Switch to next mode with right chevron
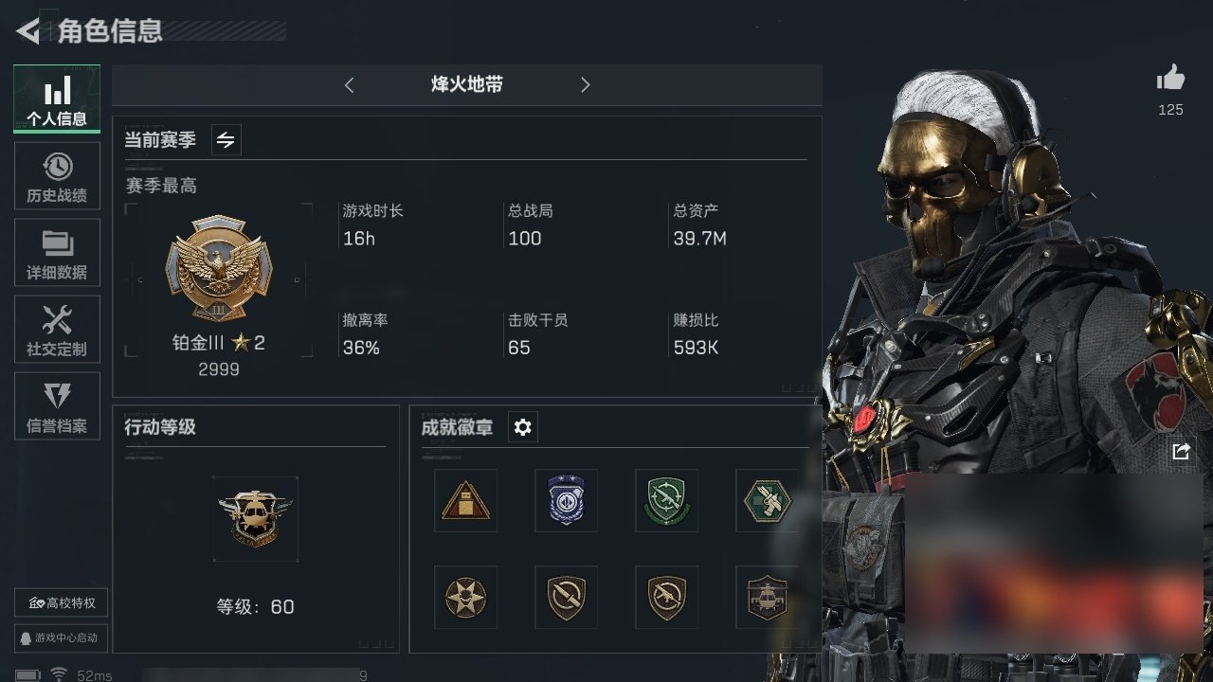The height and width of the screenshot is (682, 1213). (x=585, y=85)
